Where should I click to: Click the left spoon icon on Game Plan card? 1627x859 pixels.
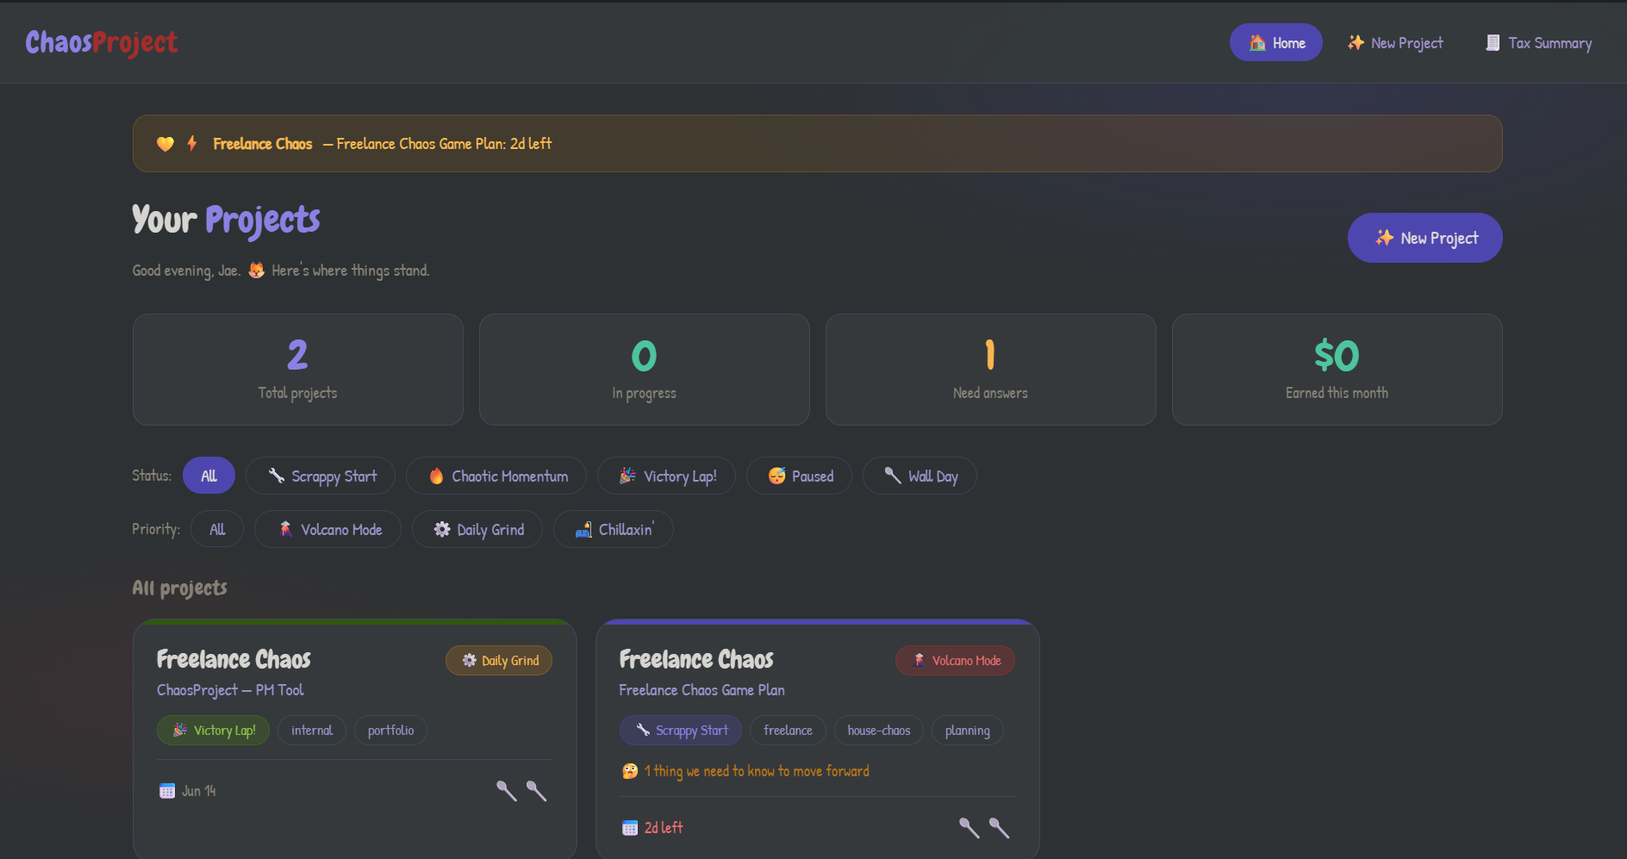[x=969, y=828]
